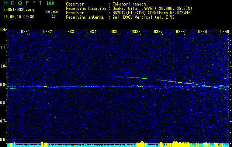Click the 0.7 kHz axis label
232x147 pixels.
click(x=3, y=121)
